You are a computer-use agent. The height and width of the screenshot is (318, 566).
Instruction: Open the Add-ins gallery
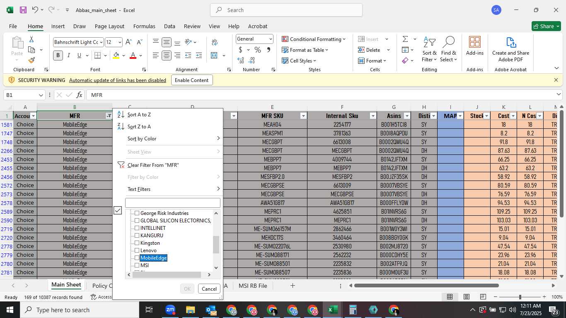475,46
